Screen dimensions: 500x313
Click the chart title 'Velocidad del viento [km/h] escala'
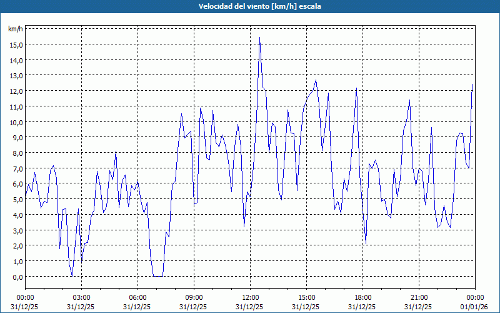[x=259, y=6]
